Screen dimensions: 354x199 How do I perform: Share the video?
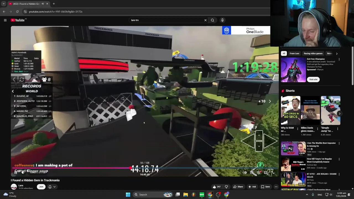tap(238, 187)
